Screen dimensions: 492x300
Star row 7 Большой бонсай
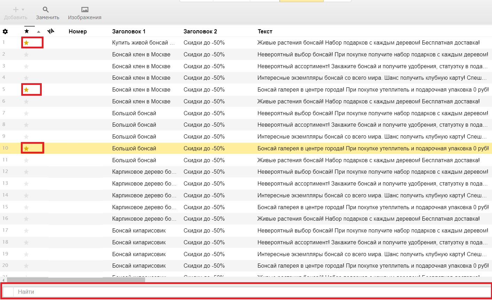tap(26, 113)
